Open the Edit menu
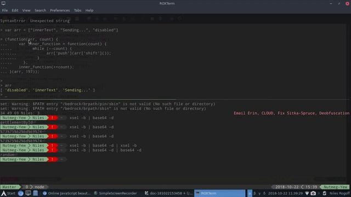 point(15,10)
